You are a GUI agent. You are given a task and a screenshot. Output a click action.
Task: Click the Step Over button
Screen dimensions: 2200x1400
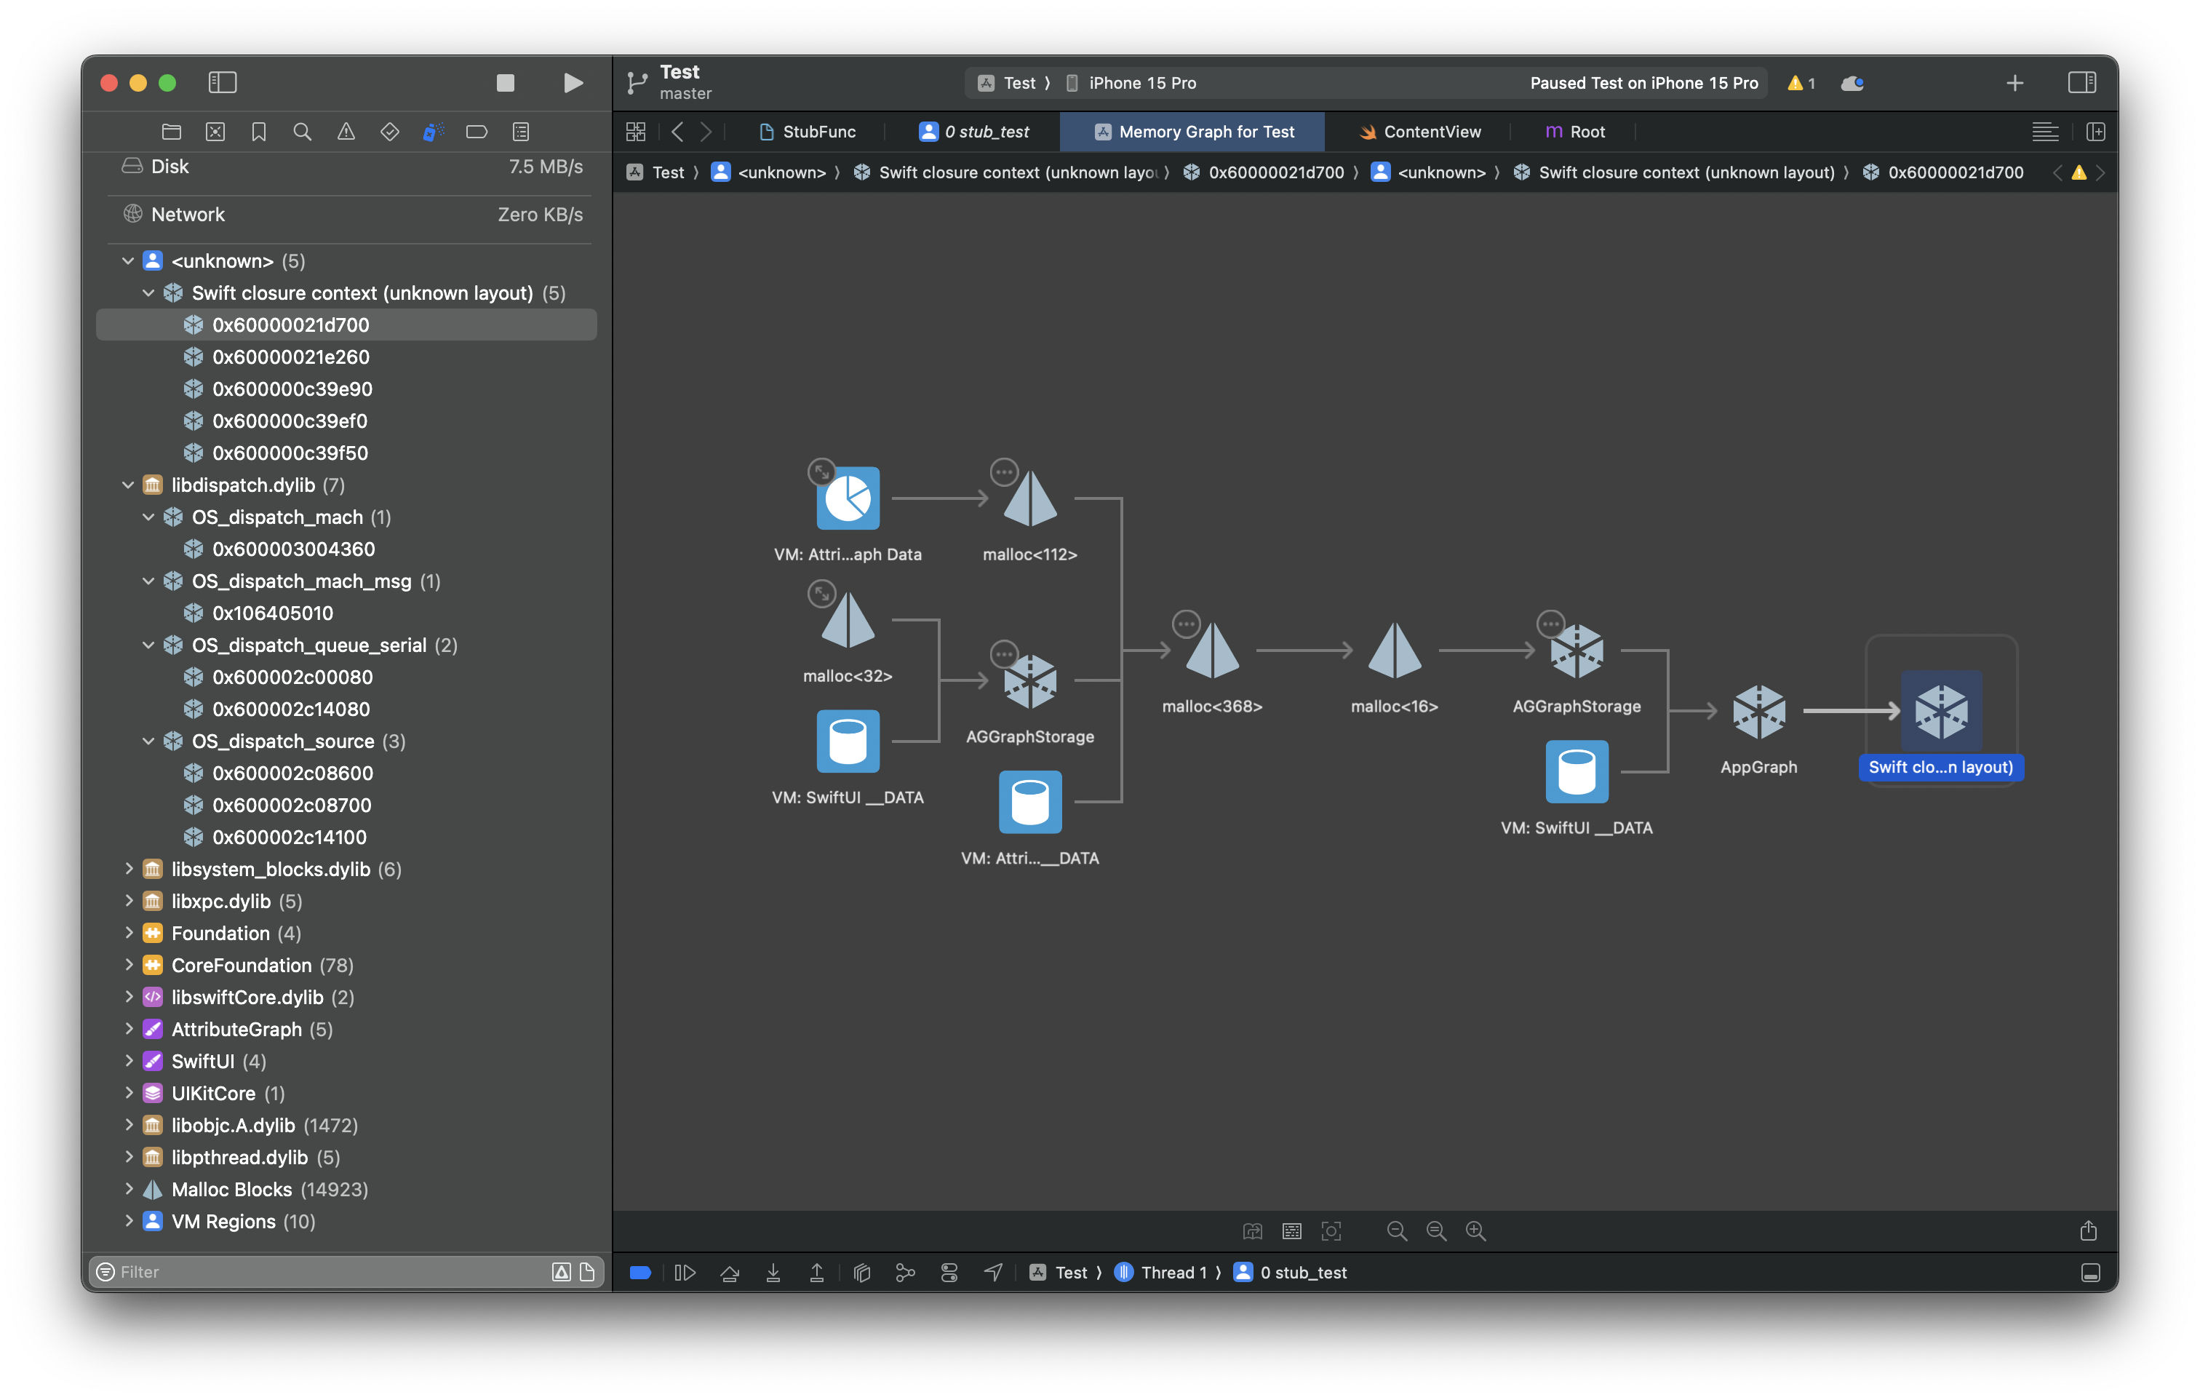729,1272
